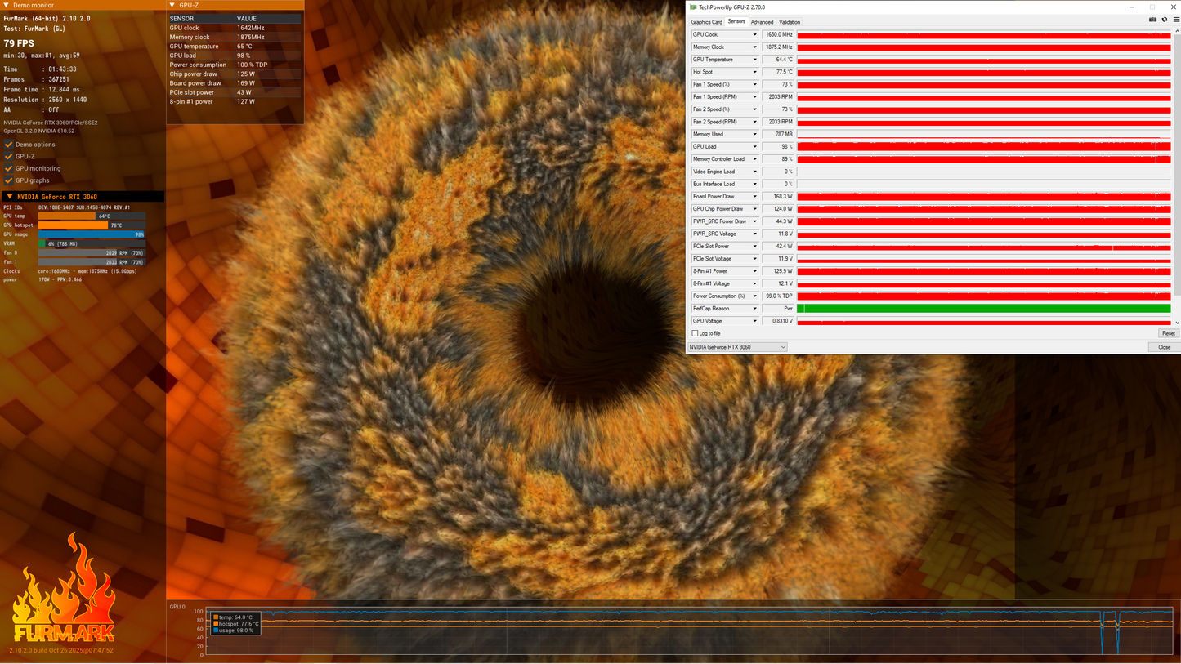This screenshot has width=1181, height=664.
Task: Collapse the GPU-Z overlay panel triangle
Action: point(172,5)
